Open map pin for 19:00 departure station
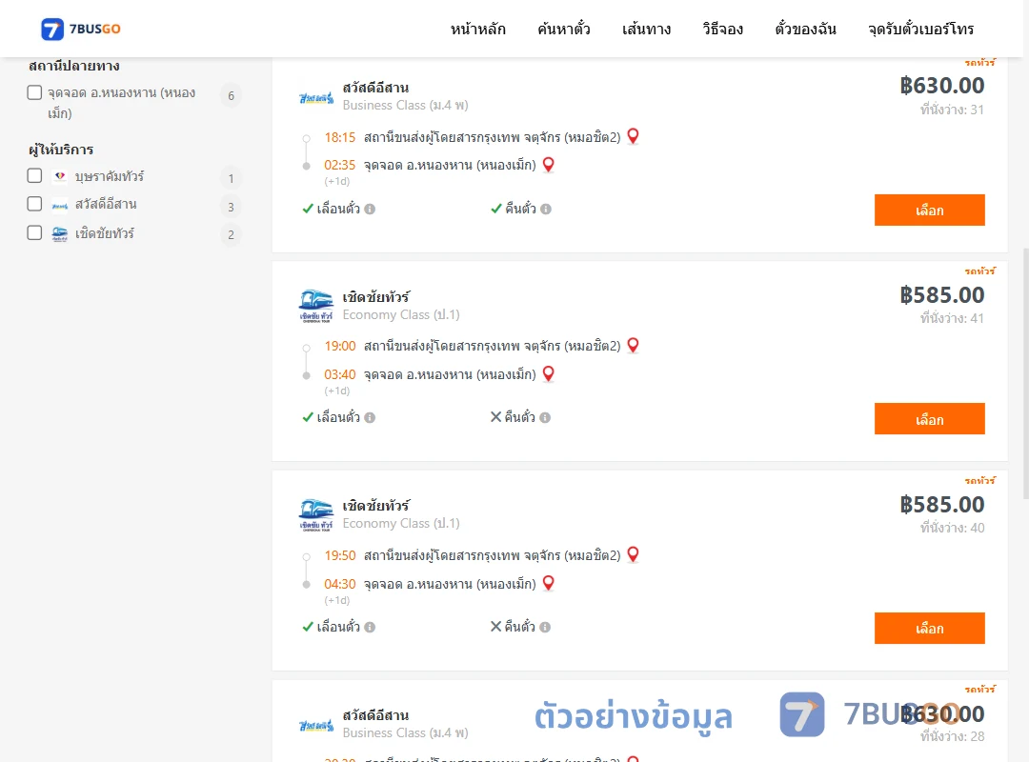The width and height of the screenshot is (1029, 762). pyautogui.click(x=633, y=345)
